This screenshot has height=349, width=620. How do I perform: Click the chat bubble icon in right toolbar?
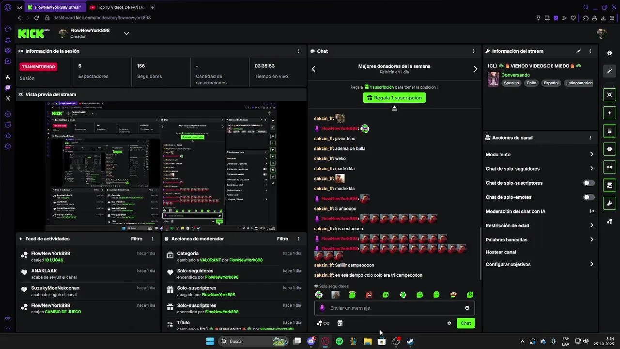[610, 149]
